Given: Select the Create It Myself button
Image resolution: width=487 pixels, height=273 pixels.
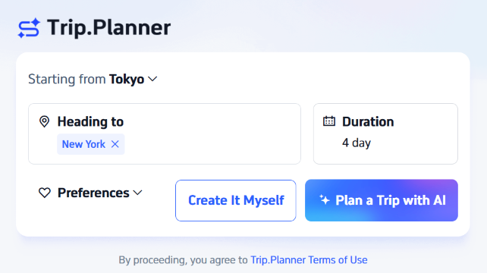Looking at the screenshot, I should [x=236, y=201].
